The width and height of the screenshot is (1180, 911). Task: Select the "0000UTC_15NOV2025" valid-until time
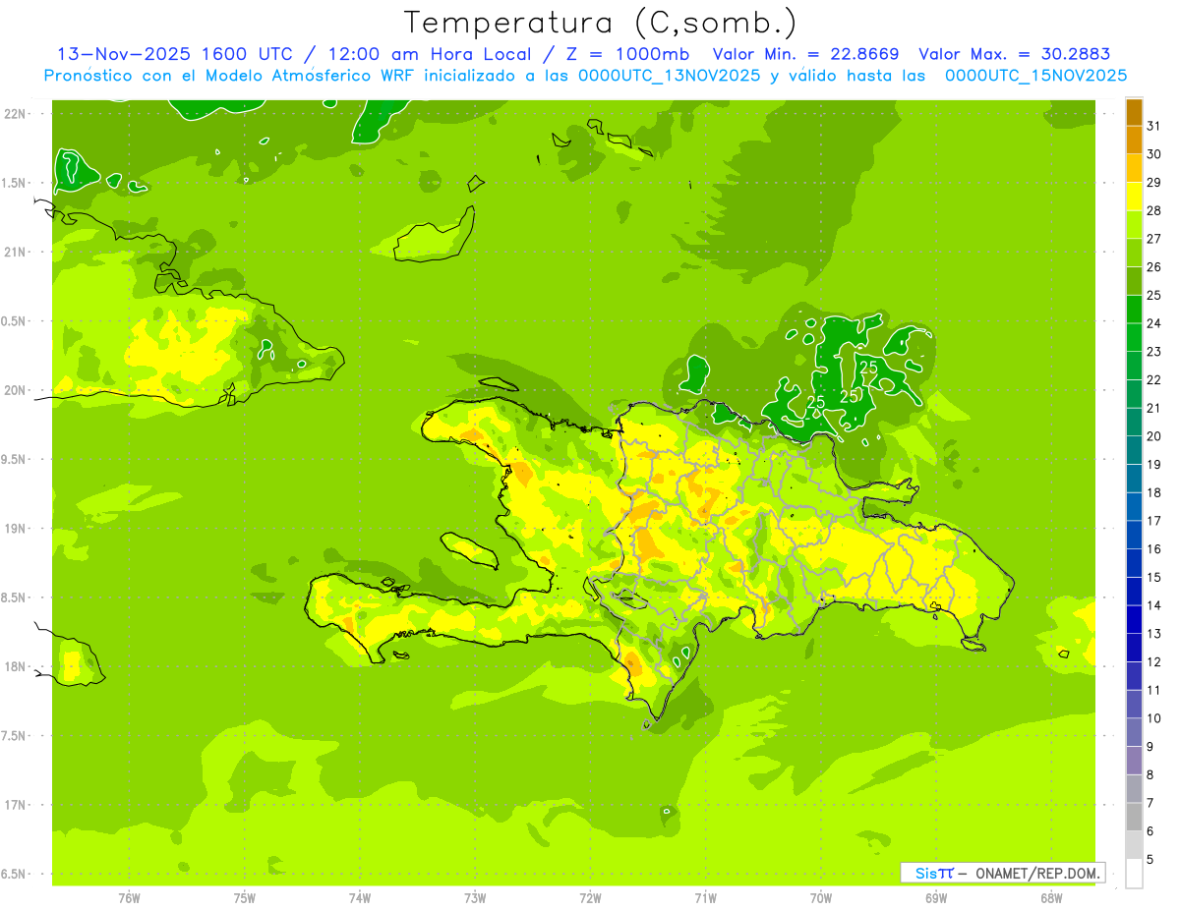coord(1035,75)
